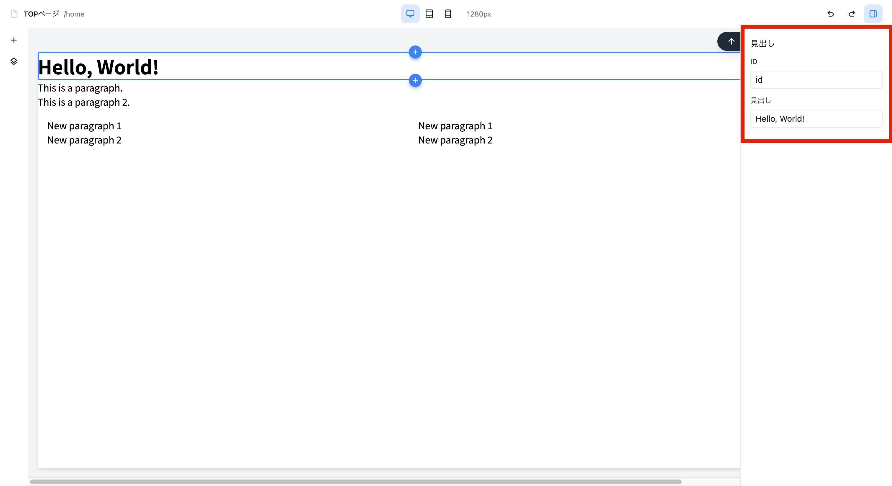Screen dimensions: 892x486
Task: Click the undo arrow icon
Action: (x=830, y=14)
